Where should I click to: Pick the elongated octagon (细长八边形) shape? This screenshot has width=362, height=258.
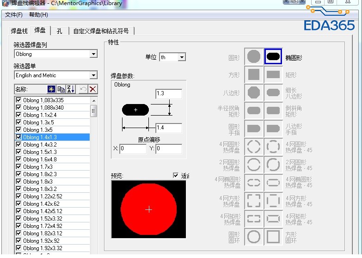tap(273, 92)
